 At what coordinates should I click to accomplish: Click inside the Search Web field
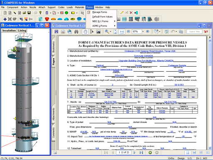[194, 32]
